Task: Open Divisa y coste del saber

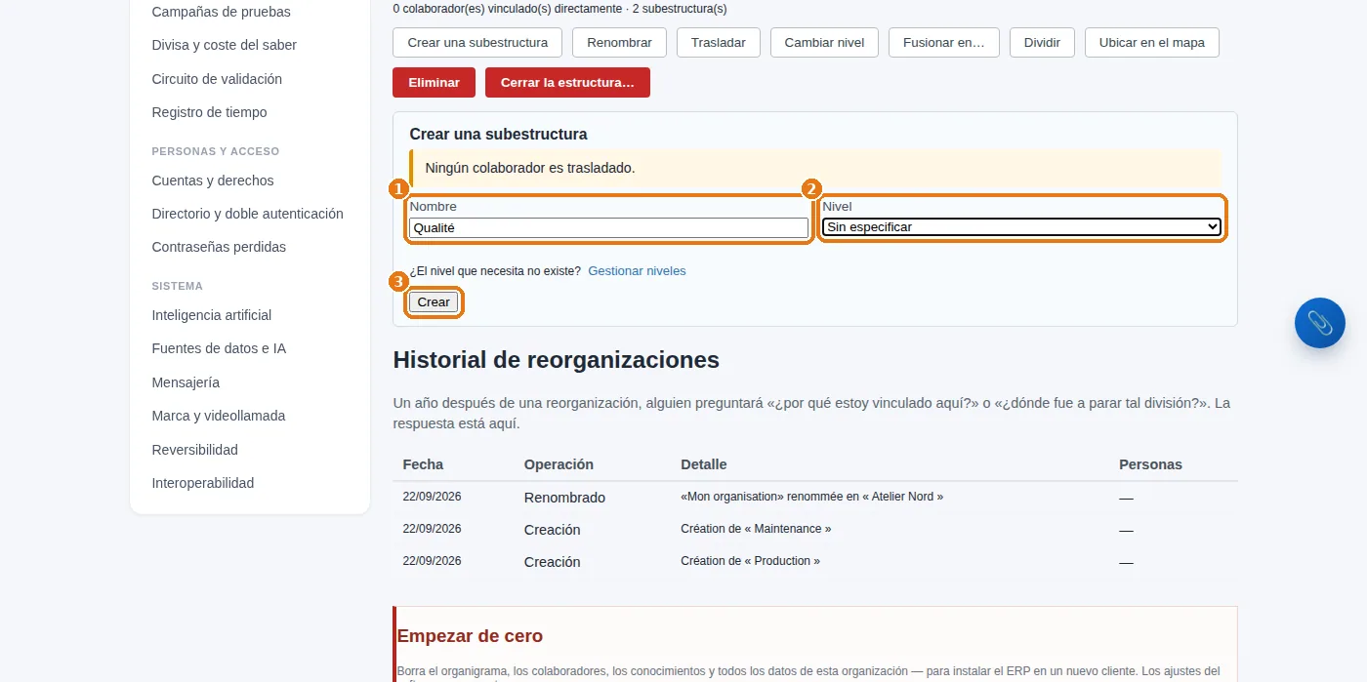Action: (x=225, y=45)
